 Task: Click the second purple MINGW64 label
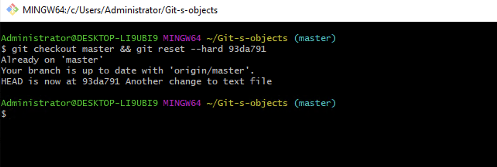[x=182, y=103]
